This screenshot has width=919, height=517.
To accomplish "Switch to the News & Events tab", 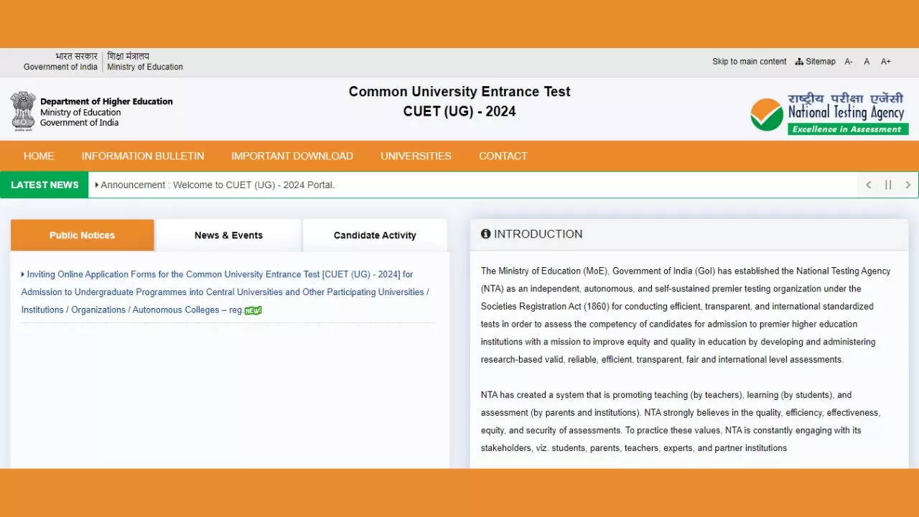I will [x=228, y=236].
